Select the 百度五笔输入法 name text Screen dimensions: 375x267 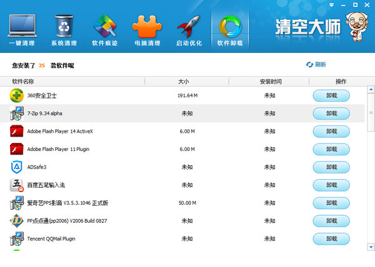point(46,185)
